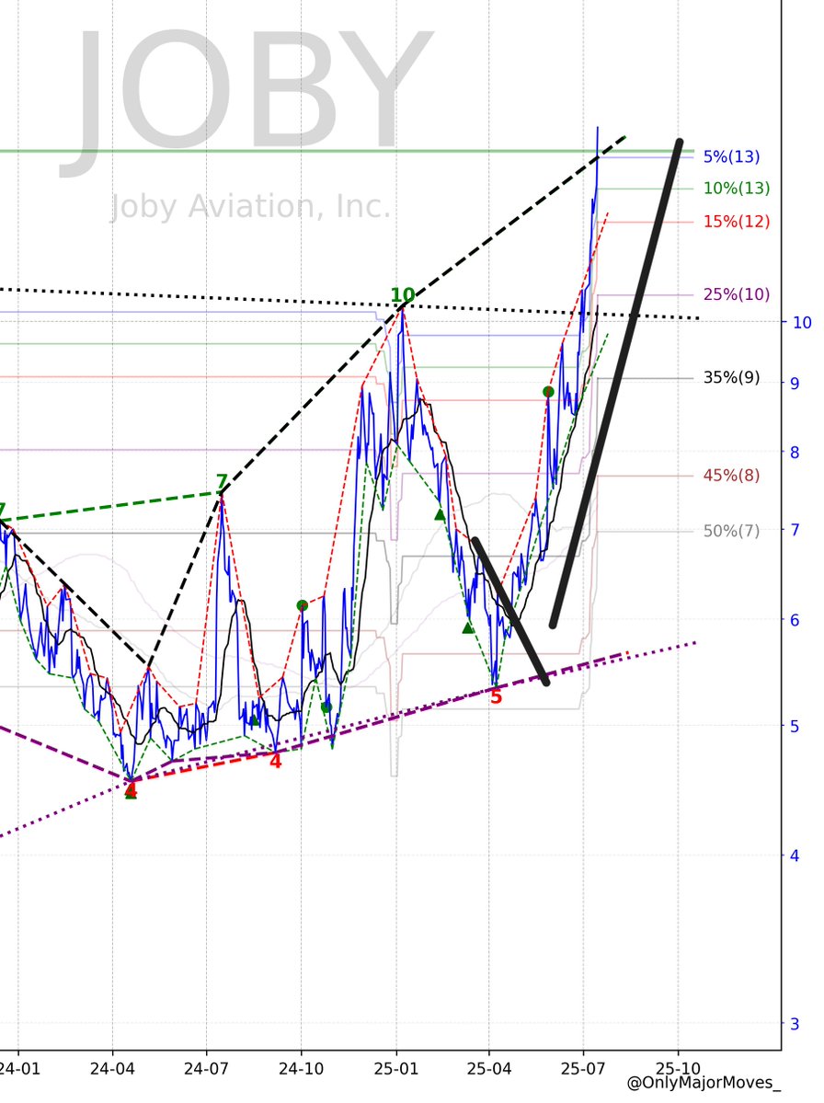Click the @OnlyMajorMoves_ credit text
This screenshot has height=1103, width=824.
pos(704,1084)
